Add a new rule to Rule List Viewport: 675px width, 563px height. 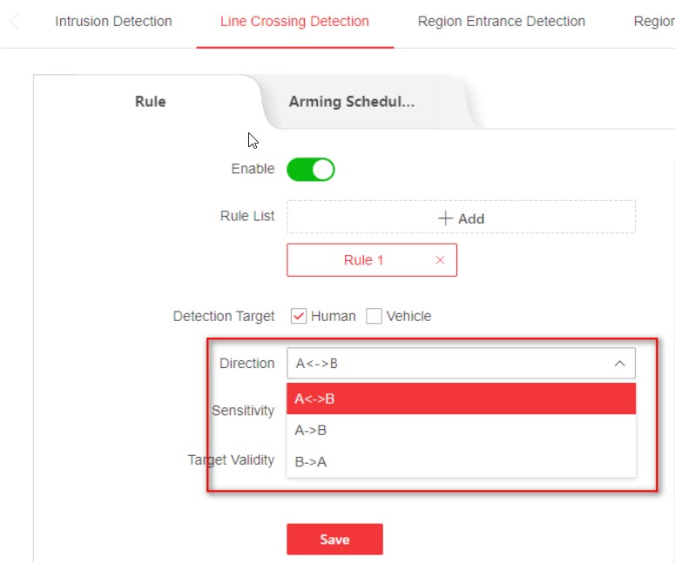point(461,218)
